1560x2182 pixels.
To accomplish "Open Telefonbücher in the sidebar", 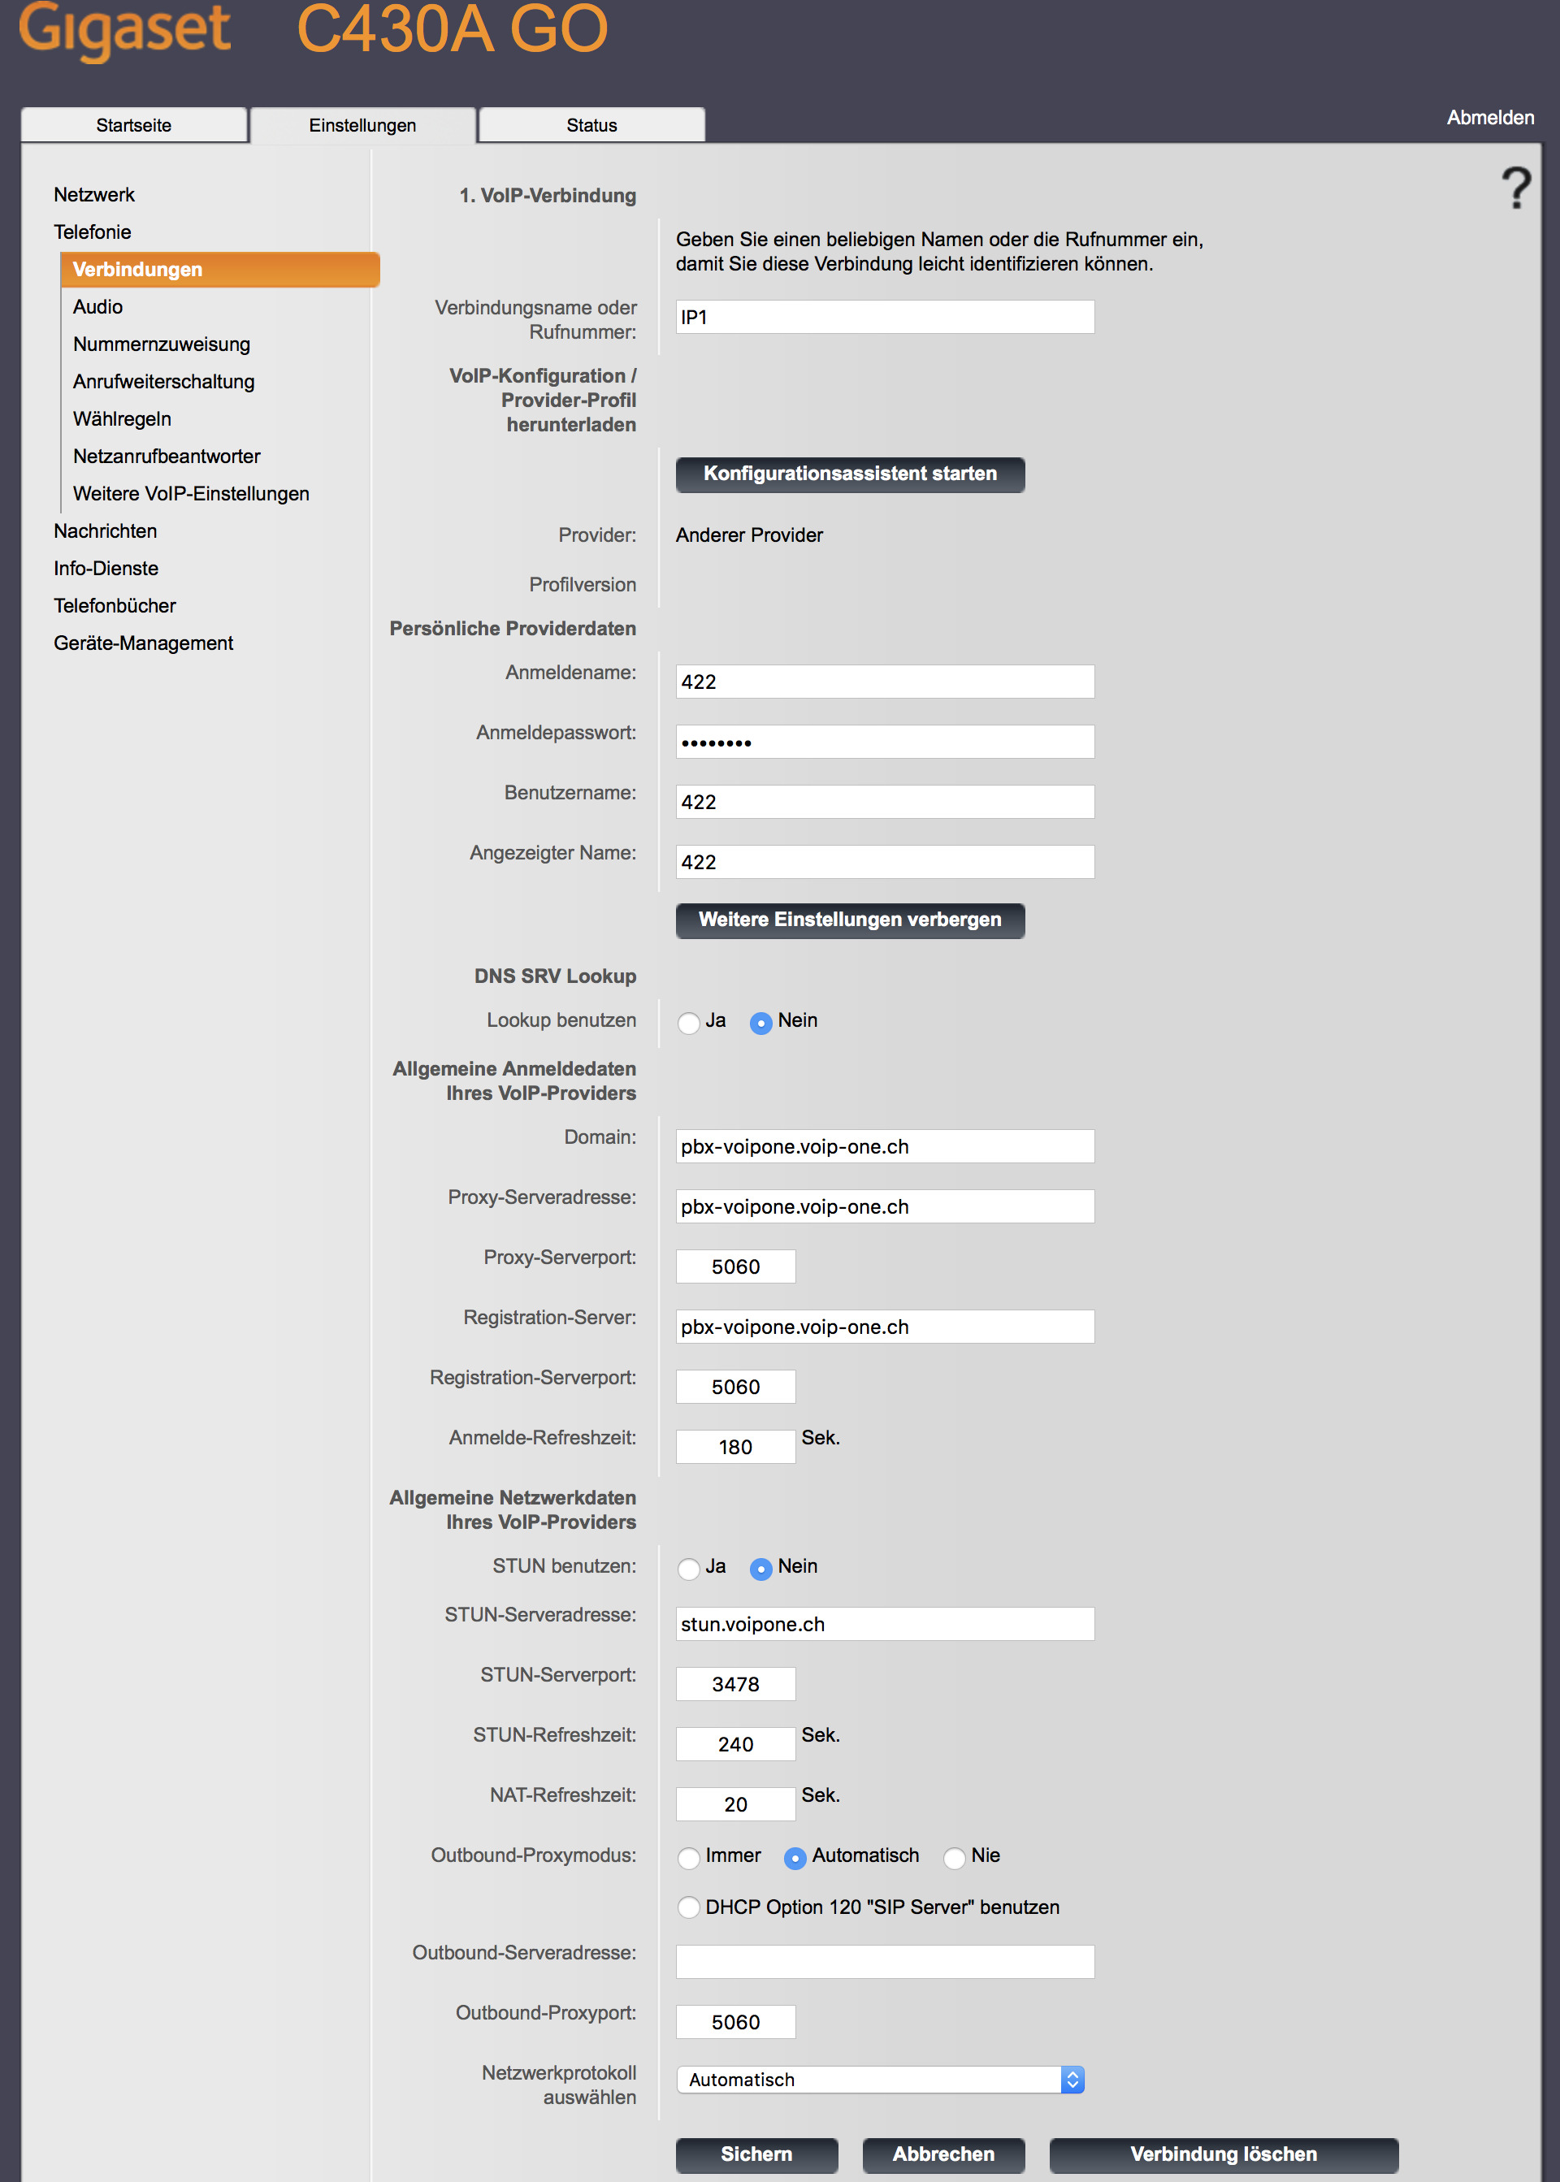I will [115, 606].
